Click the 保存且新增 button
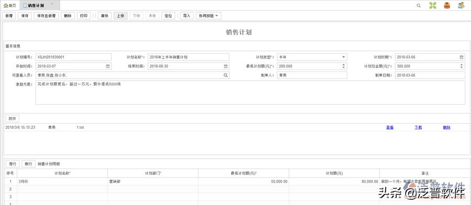 [46, 16]
